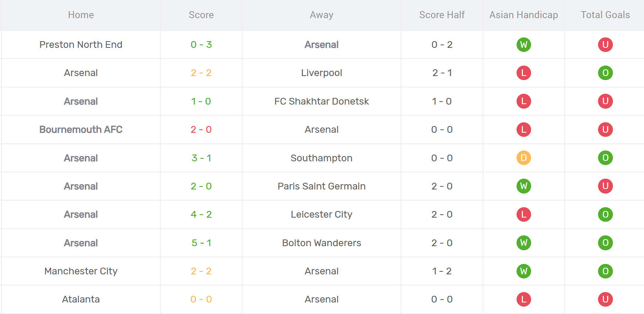Click the red U badge for Preston match

click(x=605, y=45)
